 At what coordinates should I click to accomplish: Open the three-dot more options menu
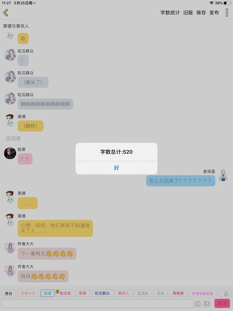point(227,13)
